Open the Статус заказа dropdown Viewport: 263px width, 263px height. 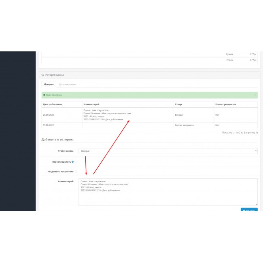coord(168,151)
